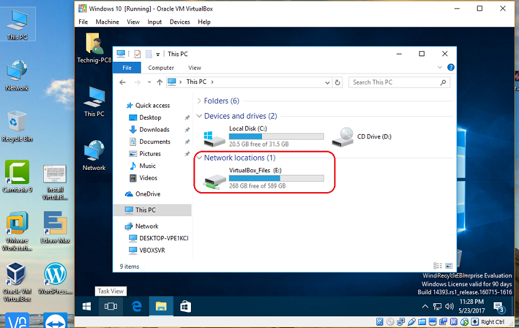Open VBOXSVR in the navigation pane
Image resolution: width=519 pixels, height=328 pixels.
152,250
